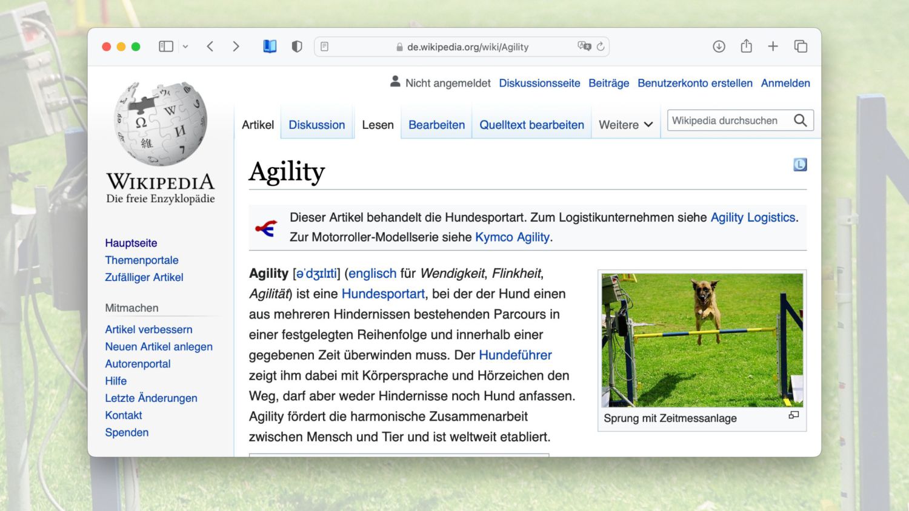Click the disambiguation arrow icon
The image size is (909, 511).
[266, 228]
